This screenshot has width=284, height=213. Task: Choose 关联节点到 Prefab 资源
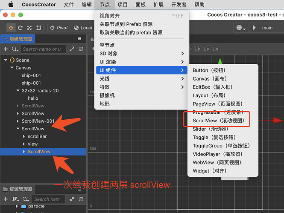click(142, 24)
